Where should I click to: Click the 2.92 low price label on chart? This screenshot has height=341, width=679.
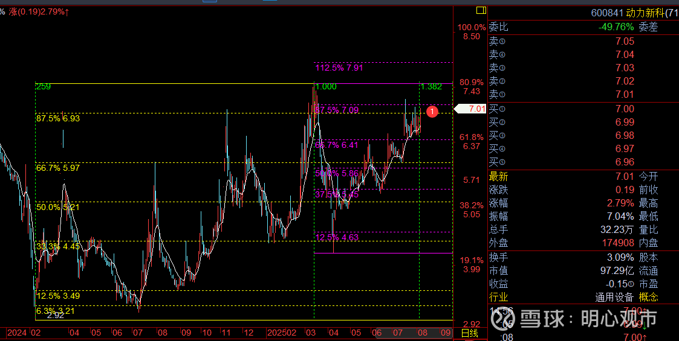point(56,316)
